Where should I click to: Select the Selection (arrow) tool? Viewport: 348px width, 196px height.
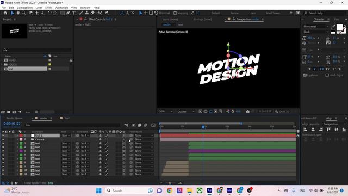[13, 13]
